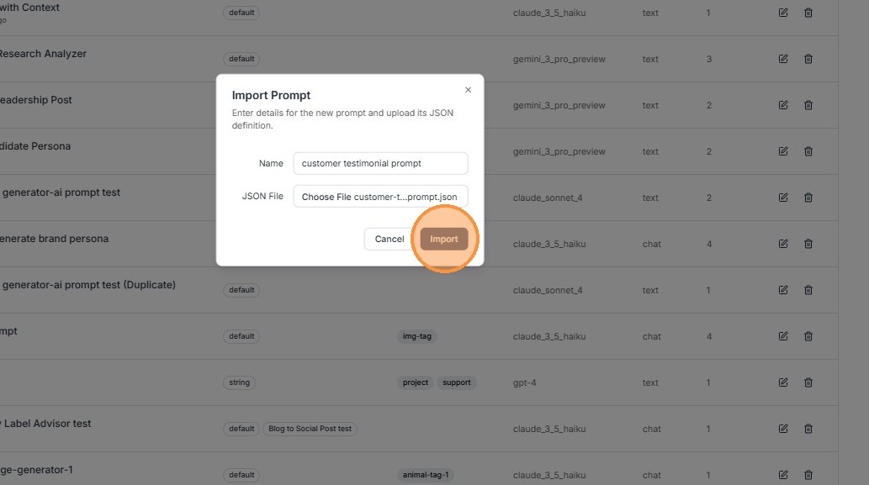Edit the Research Analyzer prompt row
The width and height of the screenshot is (869, 485).
pos(783,59)
